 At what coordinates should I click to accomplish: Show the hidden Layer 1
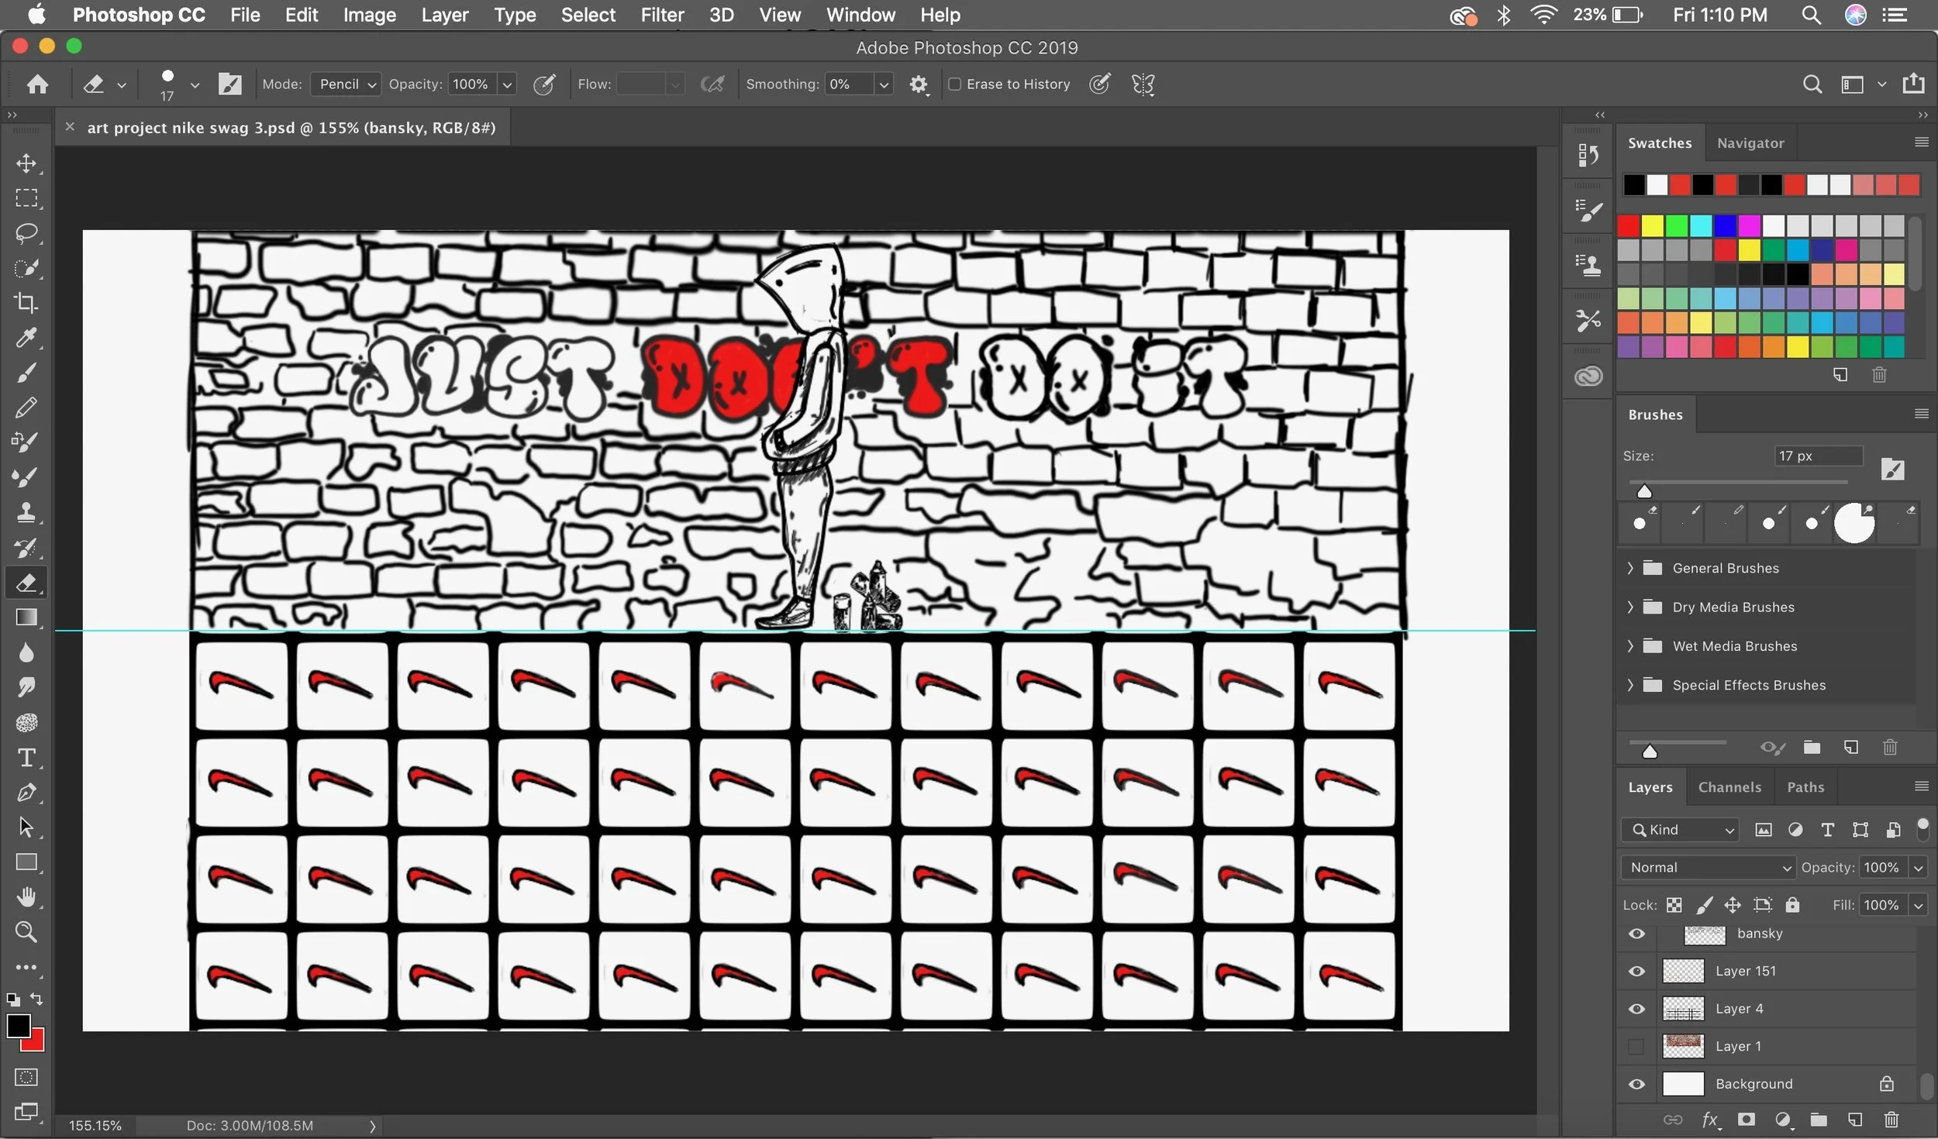(1636, 1046)
